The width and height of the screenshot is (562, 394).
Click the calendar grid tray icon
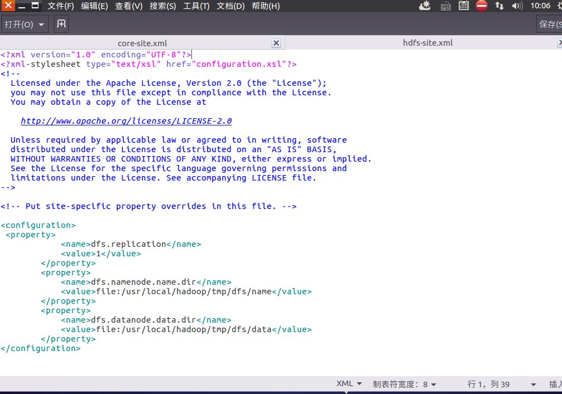point(463,6)
